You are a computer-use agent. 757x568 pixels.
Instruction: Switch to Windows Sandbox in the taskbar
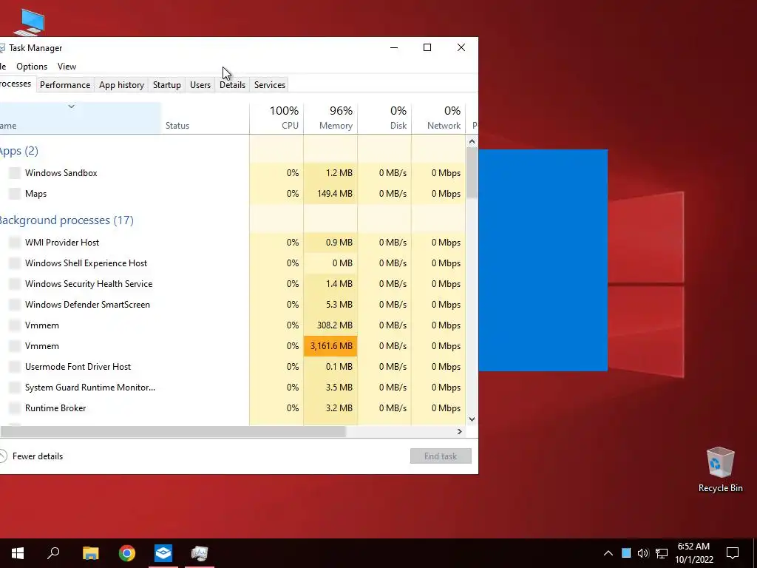click(163, 553)
